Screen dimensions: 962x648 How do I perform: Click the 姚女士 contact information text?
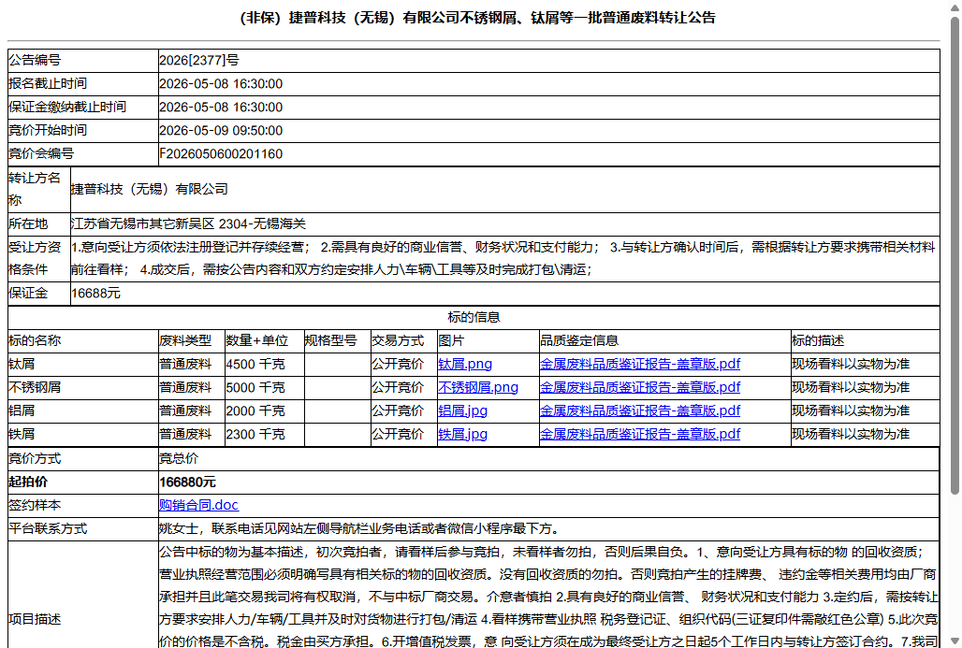coord(359,529)
